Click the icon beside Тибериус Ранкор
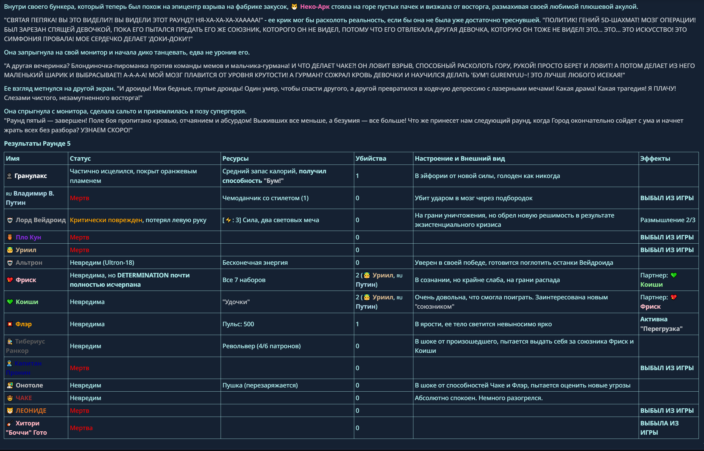Image resolution: width=704 pixels, height=451 pixels. click(x=10, y=341)
